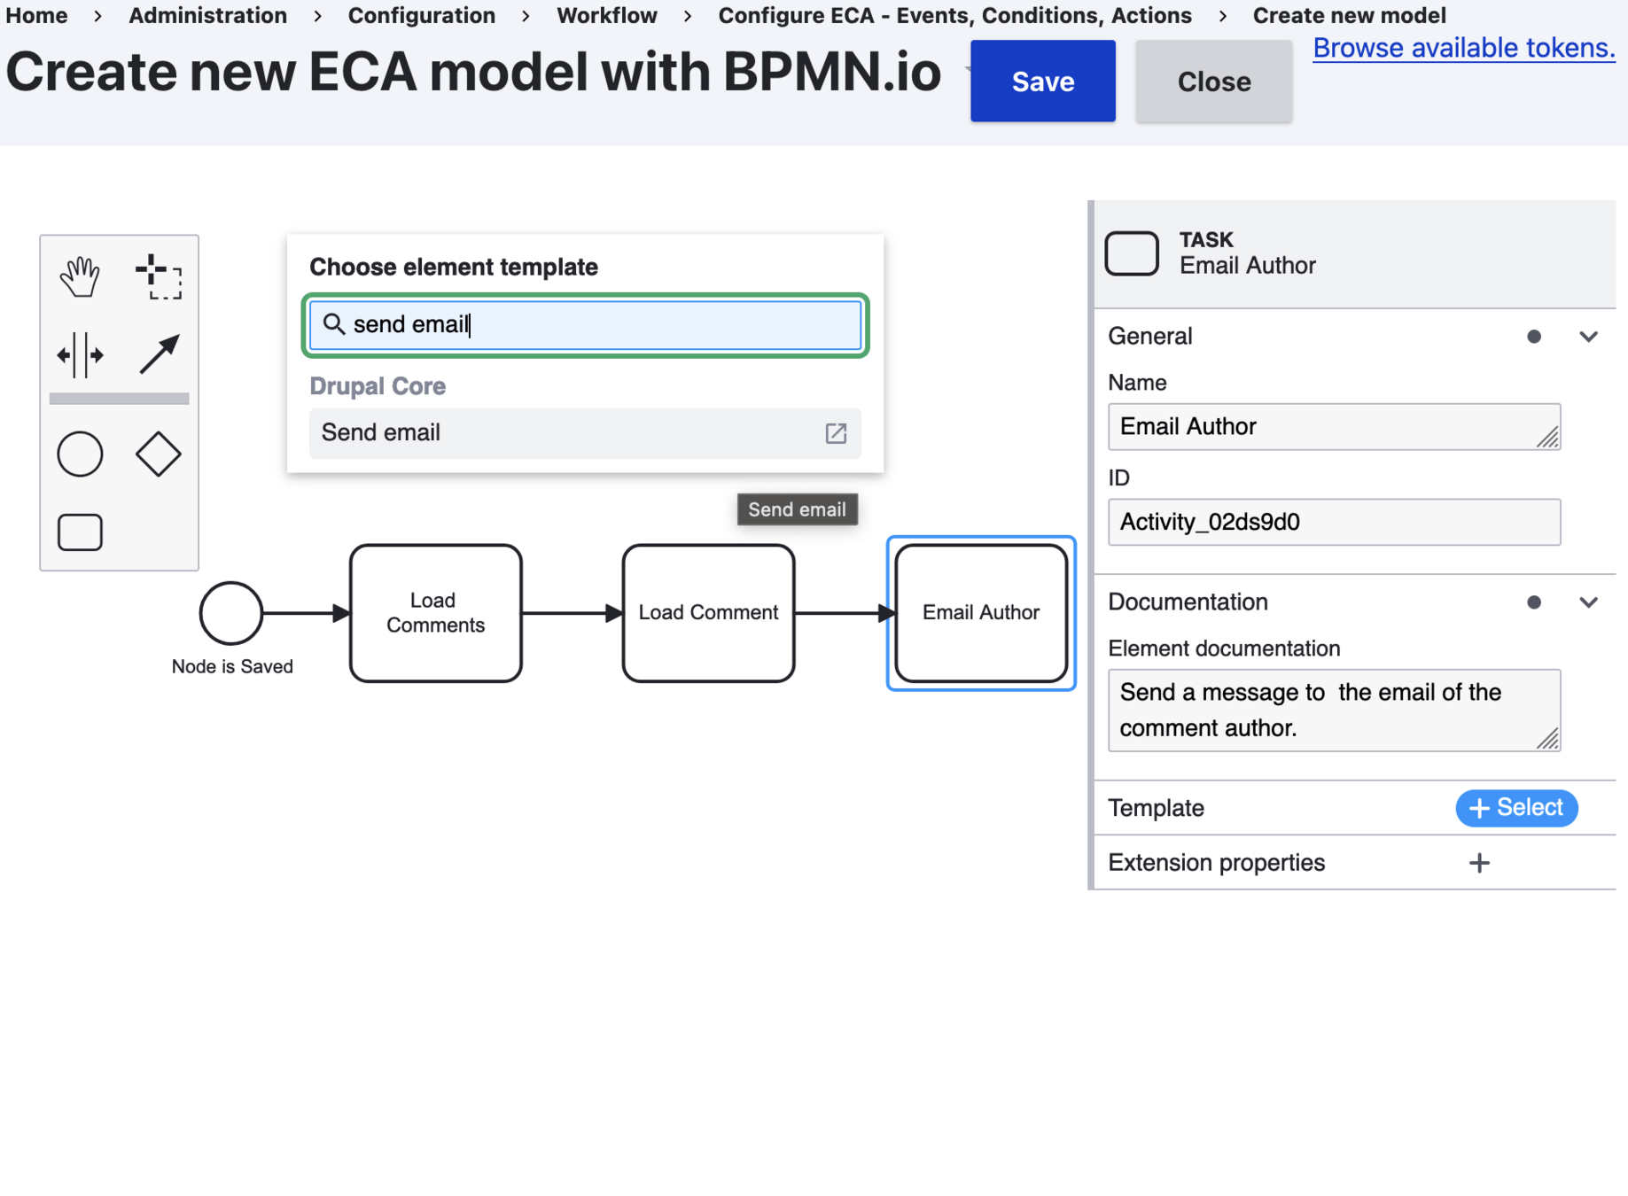Open Configure ECA breadcrumb link

click(954, 15)
